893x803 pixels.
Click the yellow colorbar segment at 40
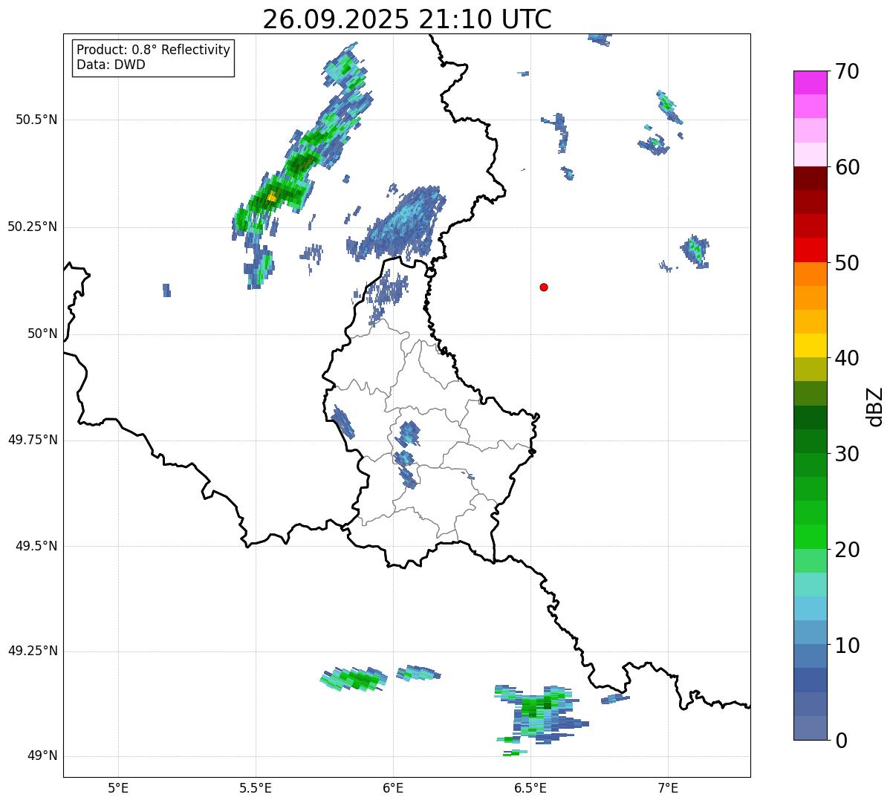[x=810, y=345]
